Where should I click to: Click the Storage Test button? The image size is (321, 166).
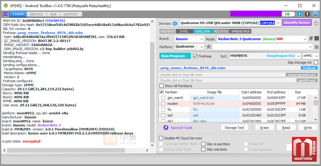234,128
